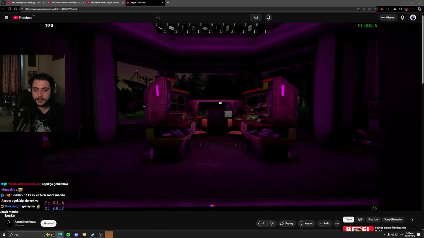Start voice search with microphone icon
Image resolution: width=424 pixels, height=238 pixels.
(269, 18)
